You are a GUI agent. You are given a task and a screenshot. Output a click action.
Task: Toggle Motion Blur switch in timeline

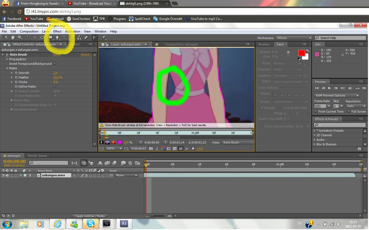coord(114,163)
